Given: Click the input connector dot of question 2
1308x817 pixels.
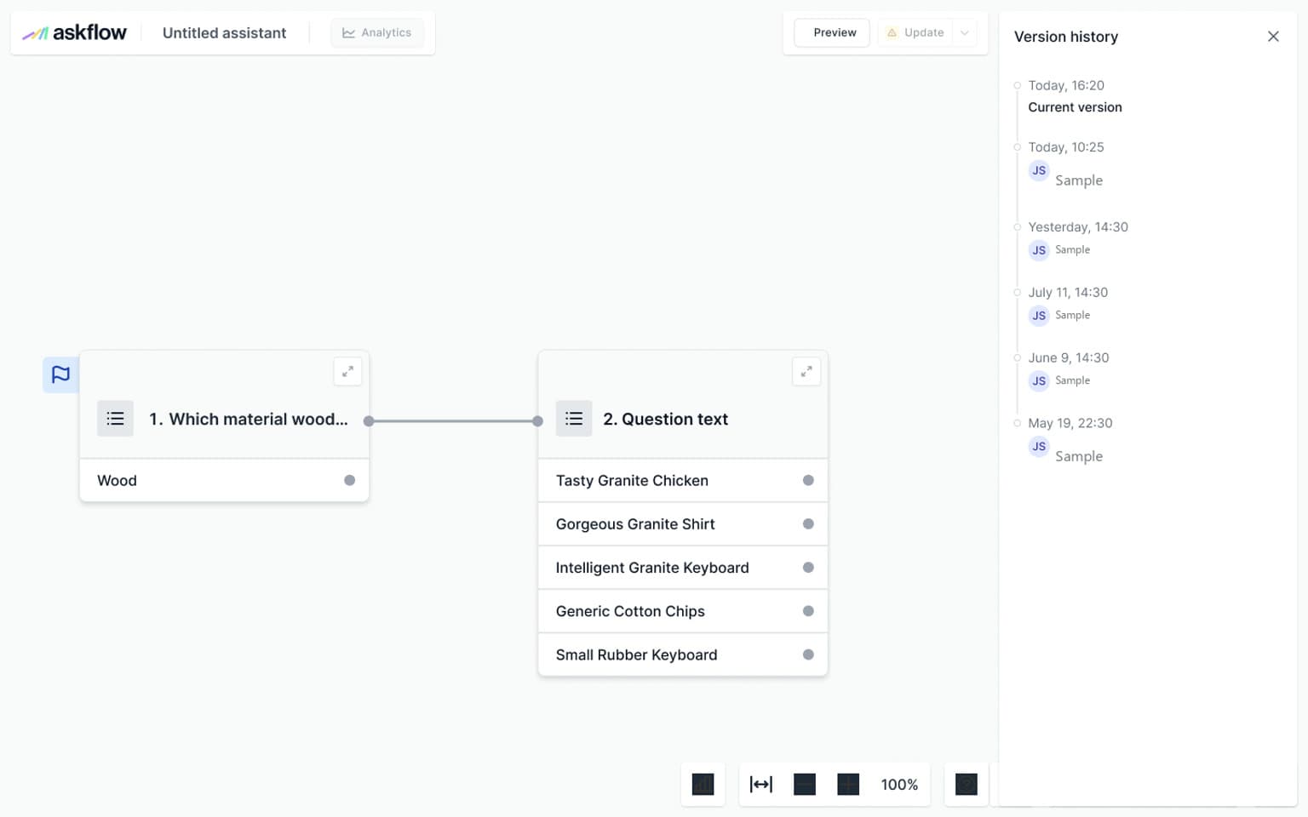Looking at the screenshot, I should point(537,420).
